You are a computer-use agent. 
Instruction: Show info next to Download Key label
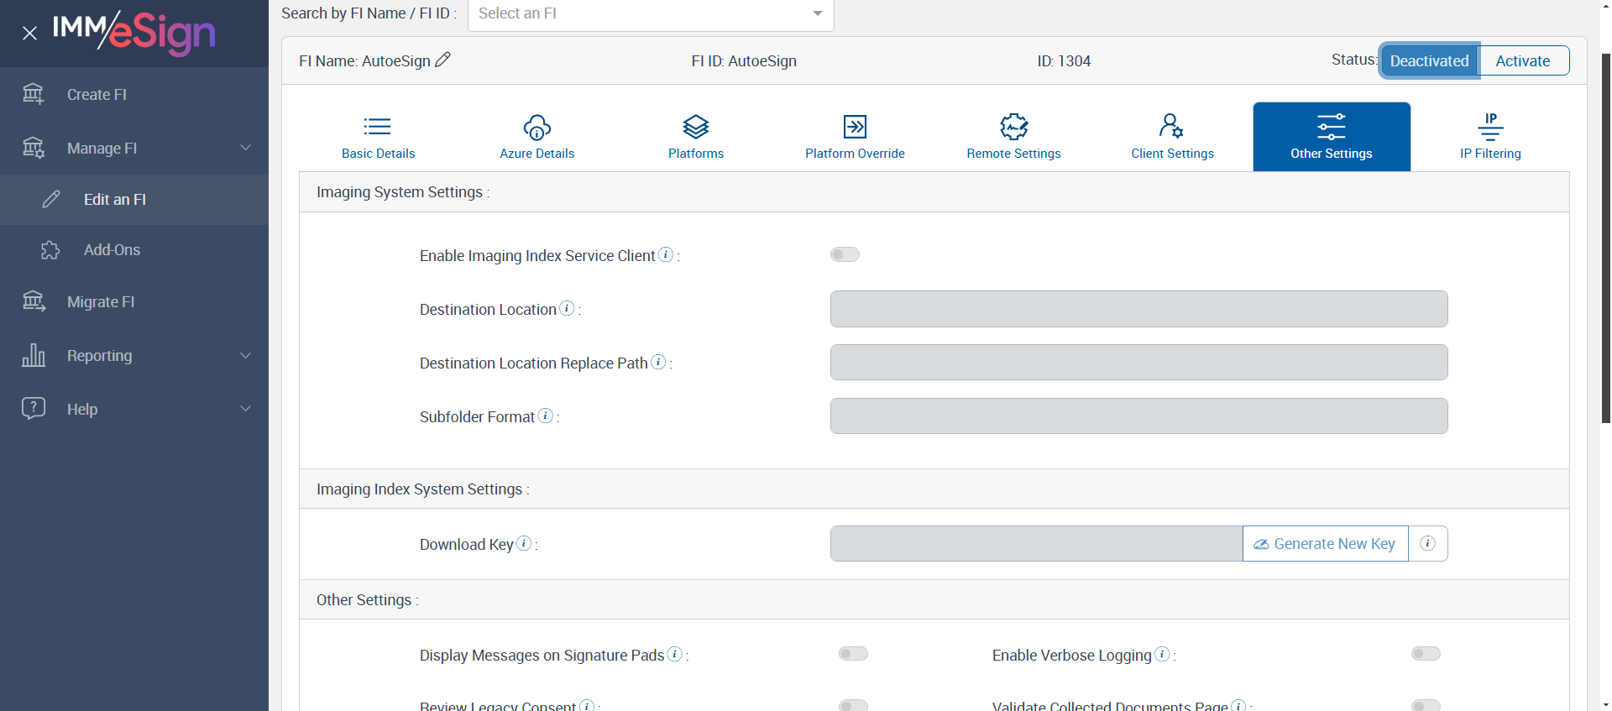click(525, 543)
